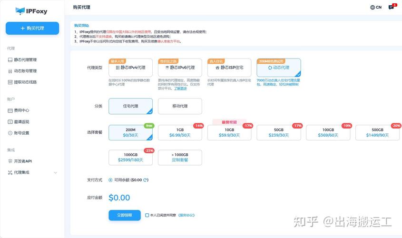Select 可用余额 payment radio button
The image size is (402, 238).
110,180
